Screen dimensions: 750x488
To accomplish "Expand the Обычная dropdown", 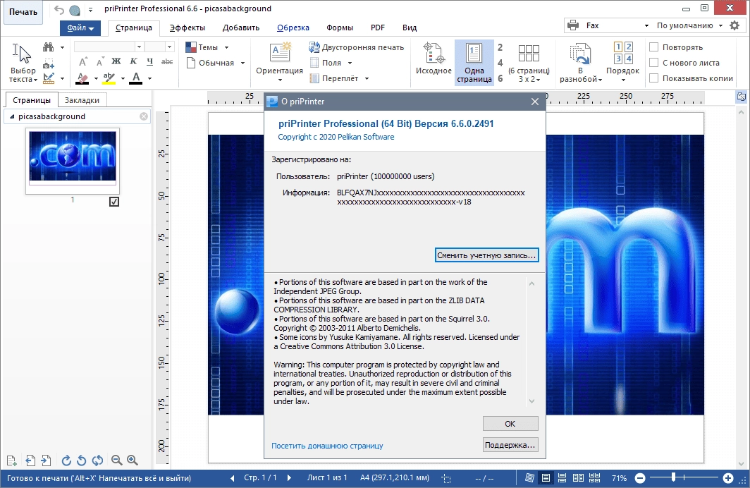I will pos(242,63).
